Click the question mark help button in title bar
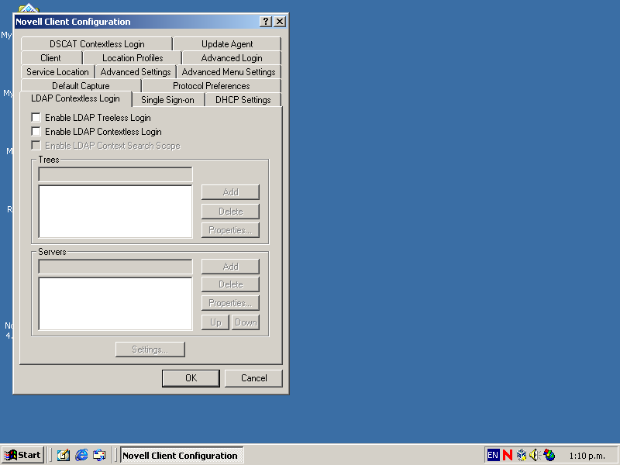The height and width of the screenshot is (465, 620). coord(266,22)
